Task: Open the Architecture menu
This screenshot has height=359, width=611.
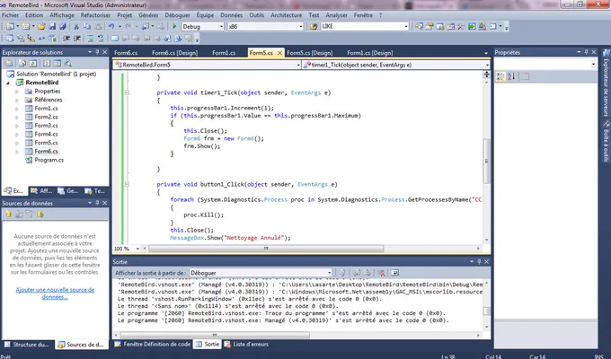Action: (x=287, y=15)
